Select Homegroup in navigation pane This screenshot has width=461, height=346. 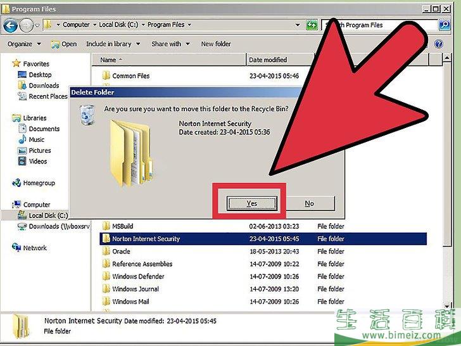[x=39, y=183]
